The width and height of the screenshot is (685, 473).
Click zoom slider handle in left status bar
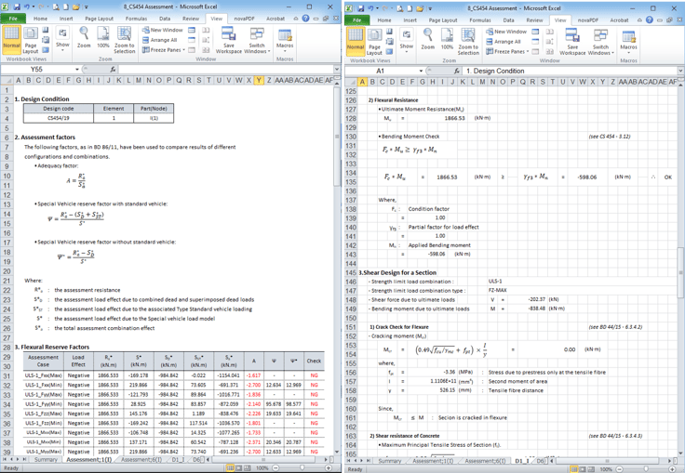tap(302, 467)
